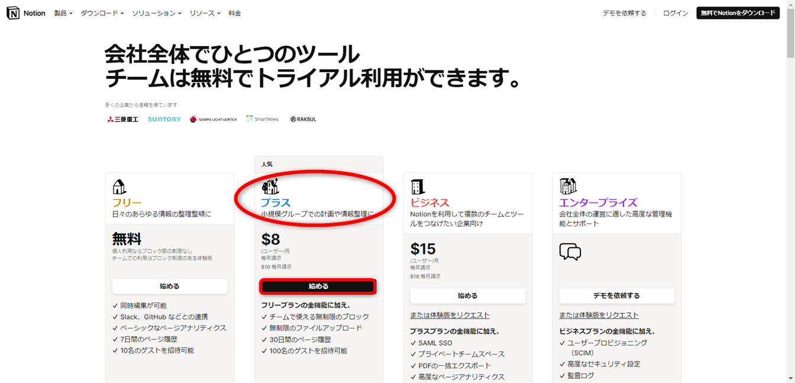
Task: Click または体験版をリクエスト link under Business
Action: click(450, 316)
